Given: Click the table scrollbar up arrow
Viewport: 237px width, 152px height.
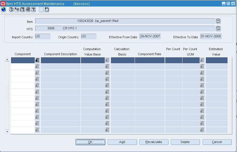Looking at the screenshot, I should point(7,60).
